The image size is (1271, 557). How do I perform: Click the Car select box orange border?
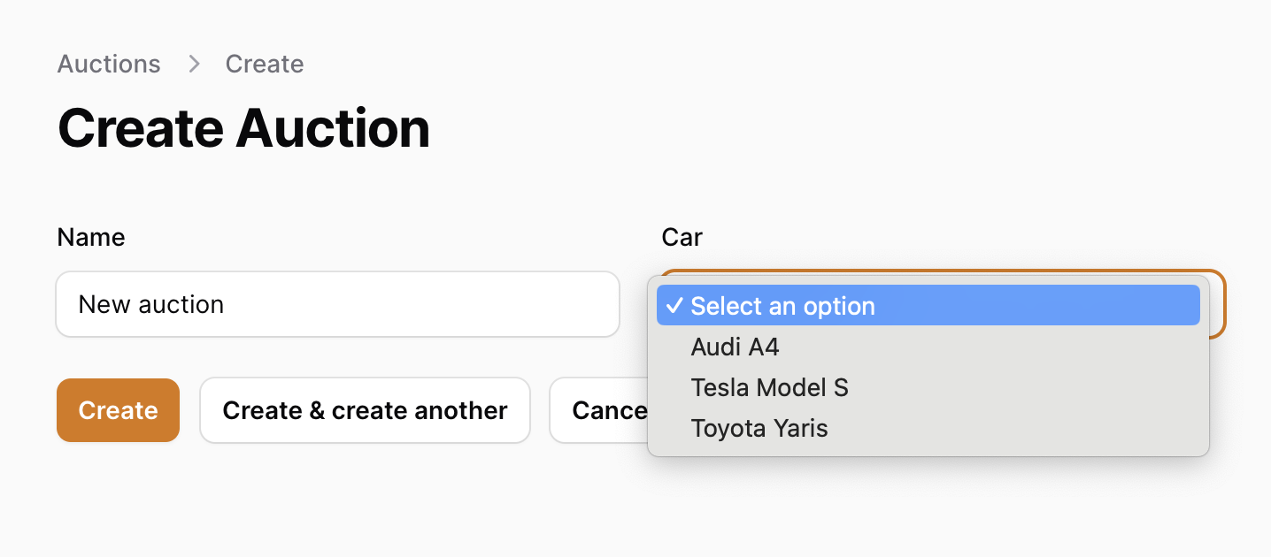pos(1218,304)
